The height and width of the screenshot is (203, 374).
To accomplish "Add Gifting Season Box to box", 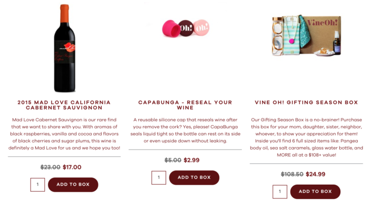I will pos(315,192).
